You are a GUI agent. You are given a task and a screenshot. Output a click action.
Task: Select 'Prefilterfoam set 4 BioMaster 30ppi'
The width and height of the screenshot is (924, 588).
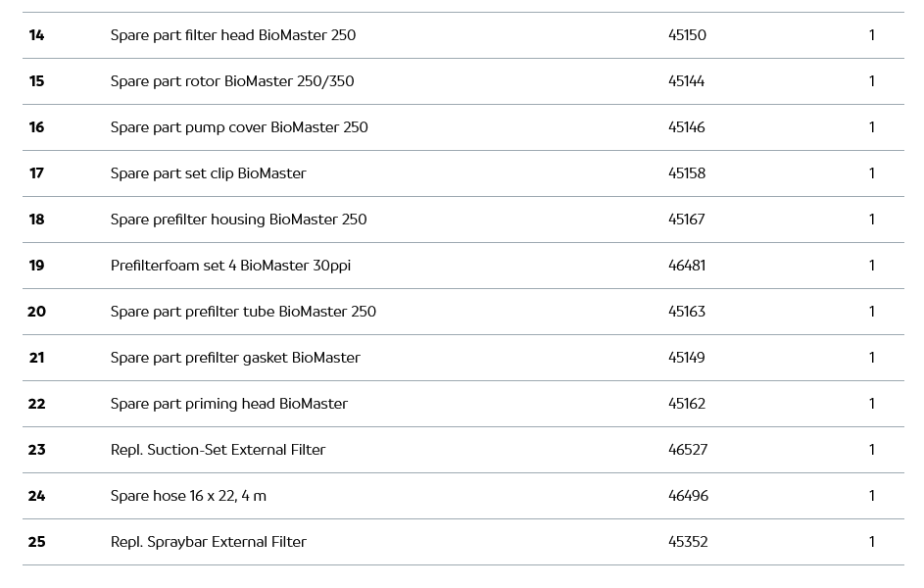click(x=230, y=266)
